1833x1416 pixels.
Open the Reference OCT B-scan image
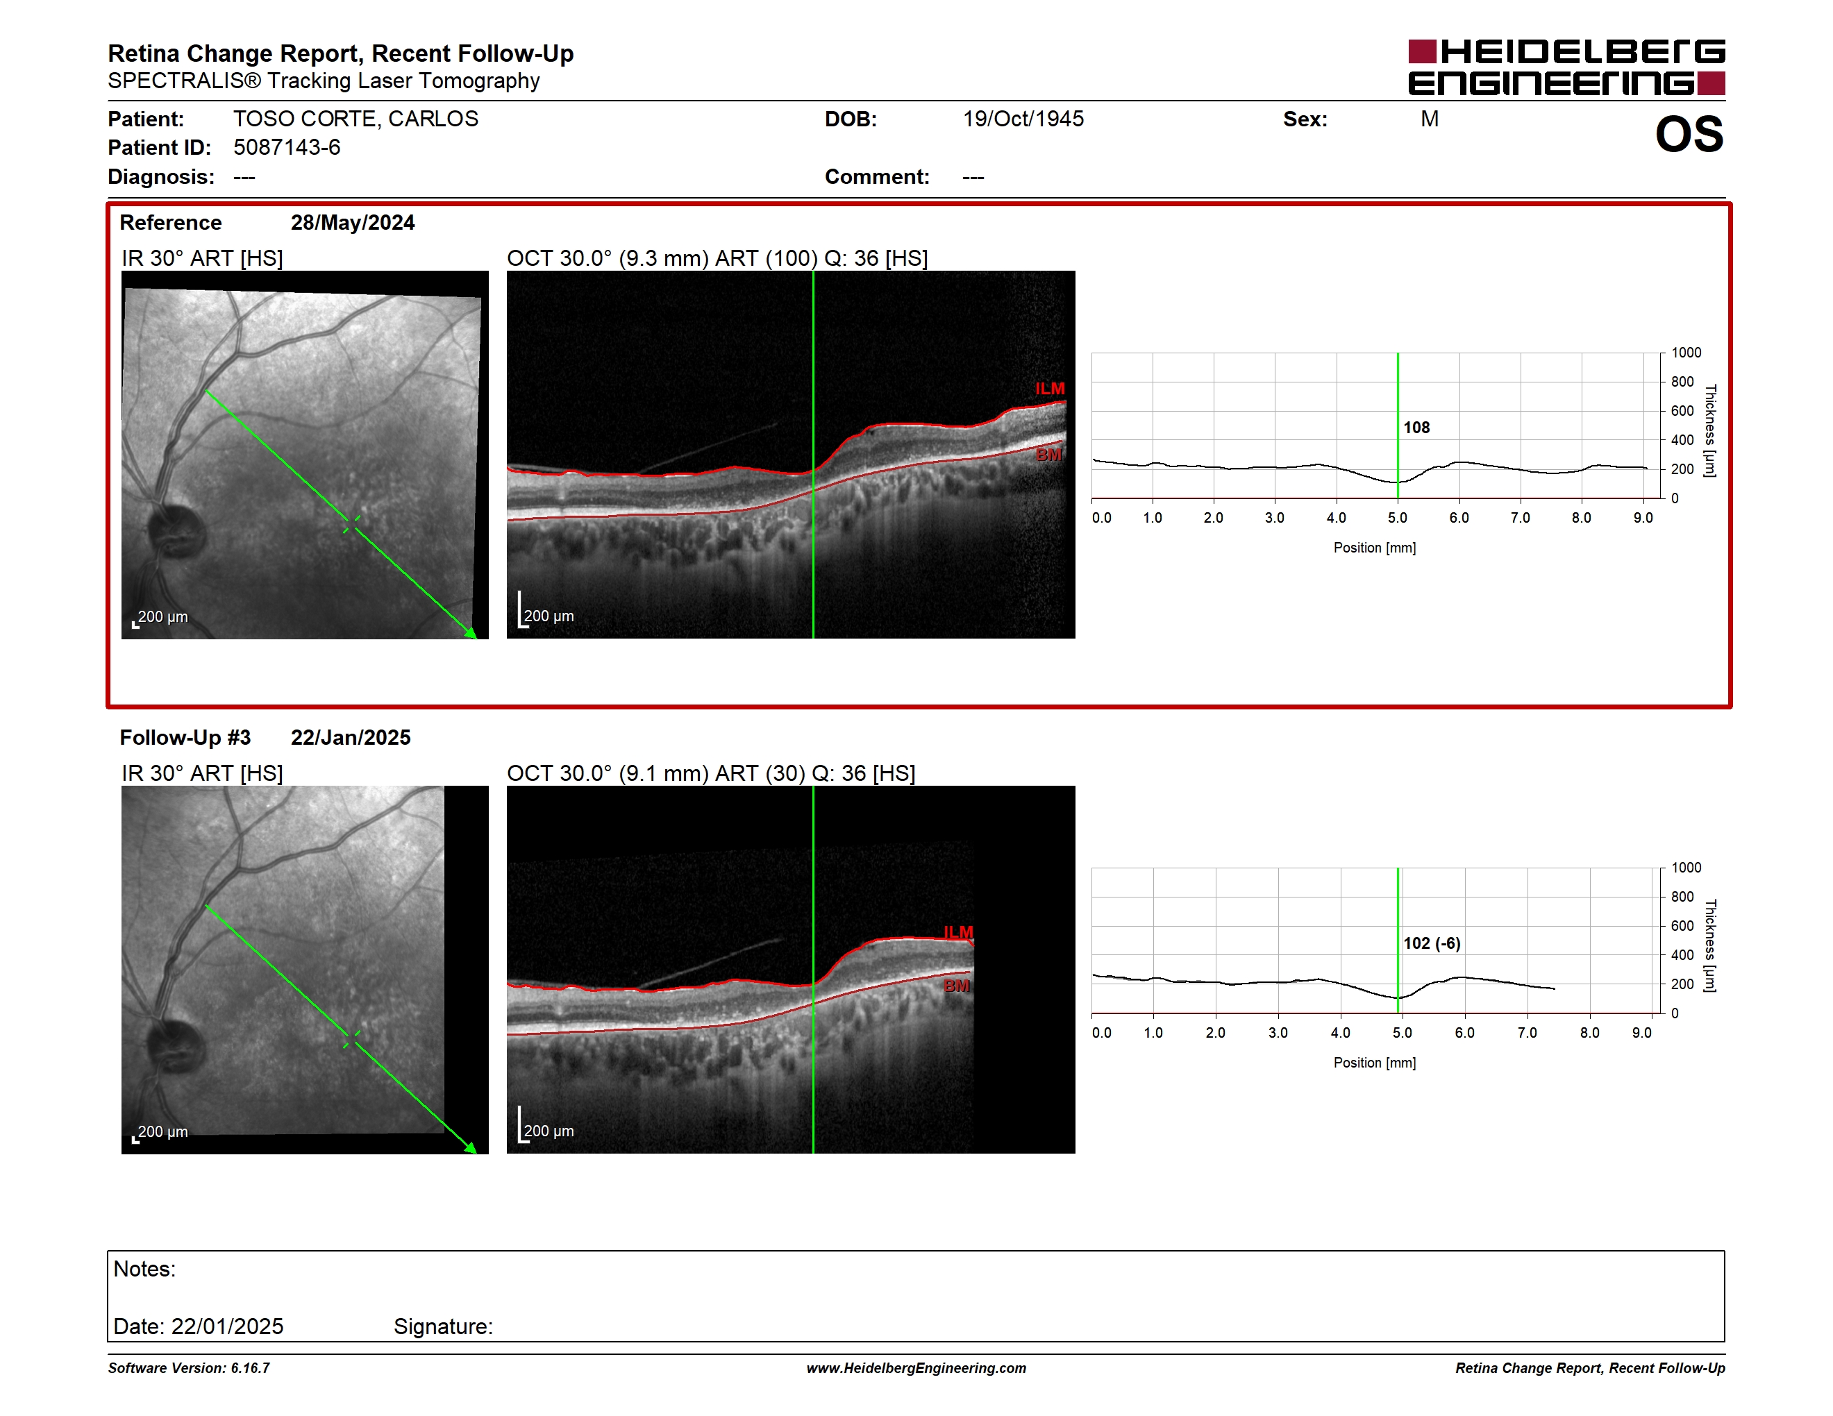pos(791,455)
